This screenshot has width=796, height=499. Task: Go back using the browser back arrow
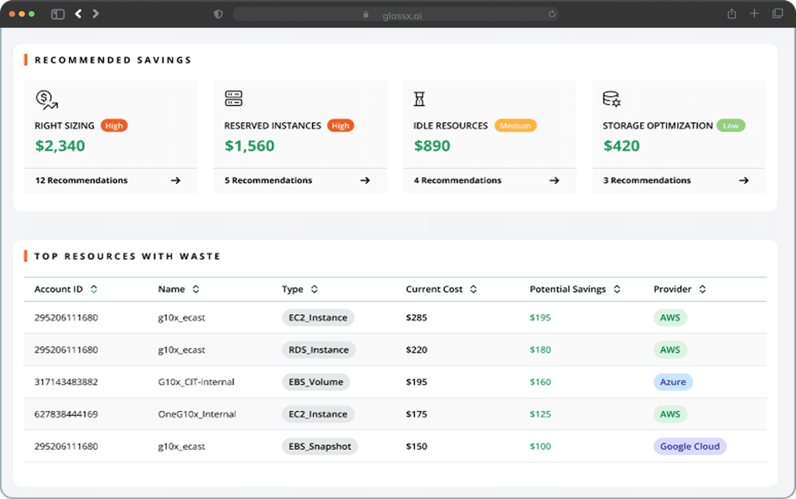pyautogui.click(x=78, y=14)
